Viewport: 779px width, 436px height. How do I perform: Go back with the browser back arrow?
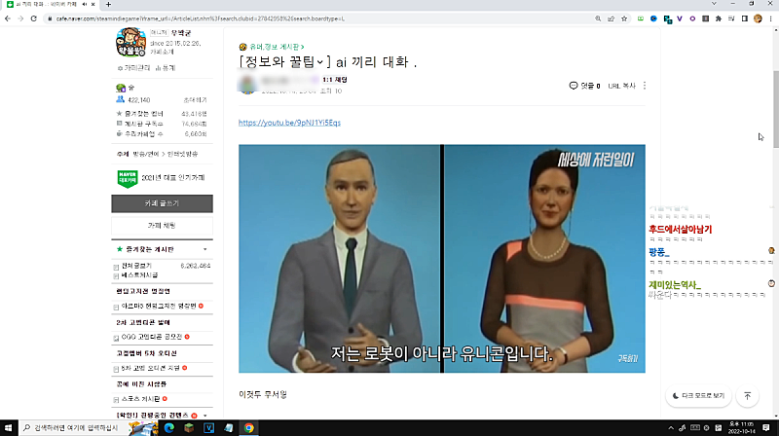tap(8, 18)
